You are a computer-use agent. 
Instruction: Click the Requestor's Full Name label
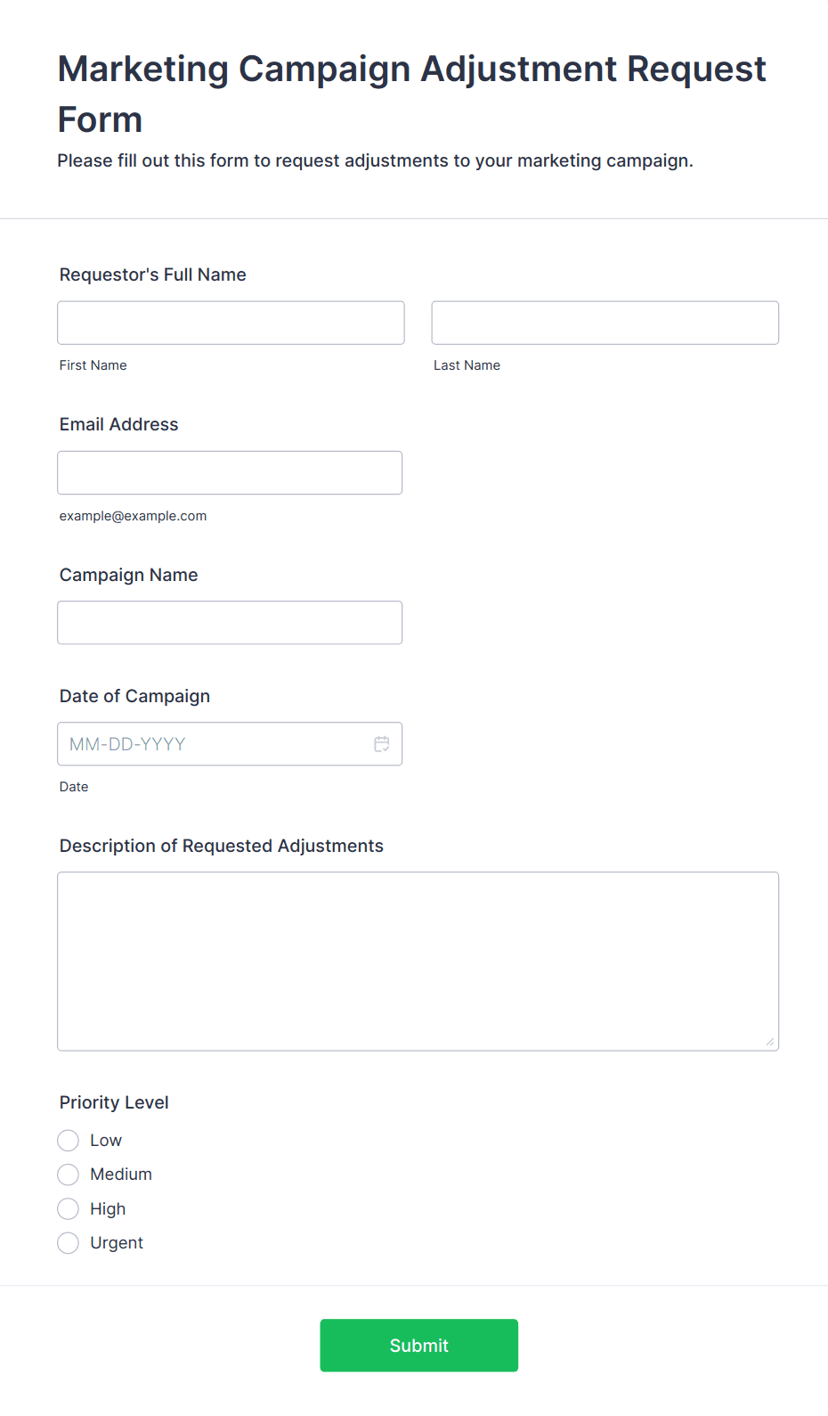coord(153,274)
